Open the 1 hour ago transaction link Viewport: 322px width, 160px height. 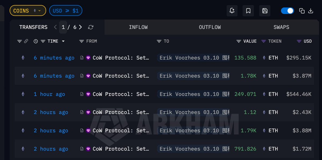[x=49, y=94]
